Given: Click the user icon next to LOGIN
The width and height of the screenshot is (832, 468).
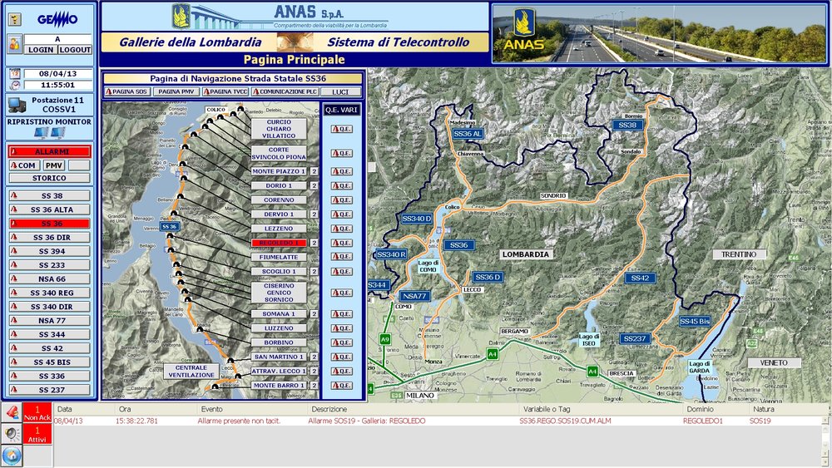Looking at the screenshot, I should point(14,44).
